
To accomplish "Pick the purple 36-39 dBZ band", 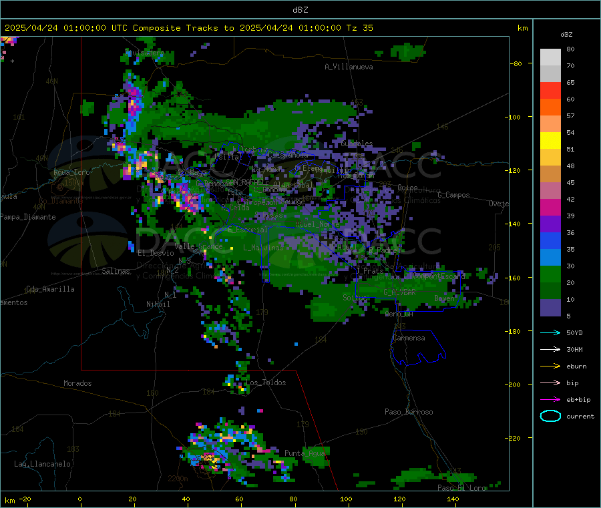I will click(x=550, y=224).
